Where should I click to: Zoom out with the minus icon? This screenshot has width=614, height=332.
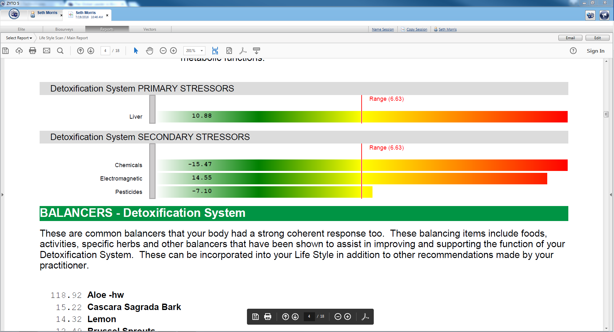pos(163,51)
